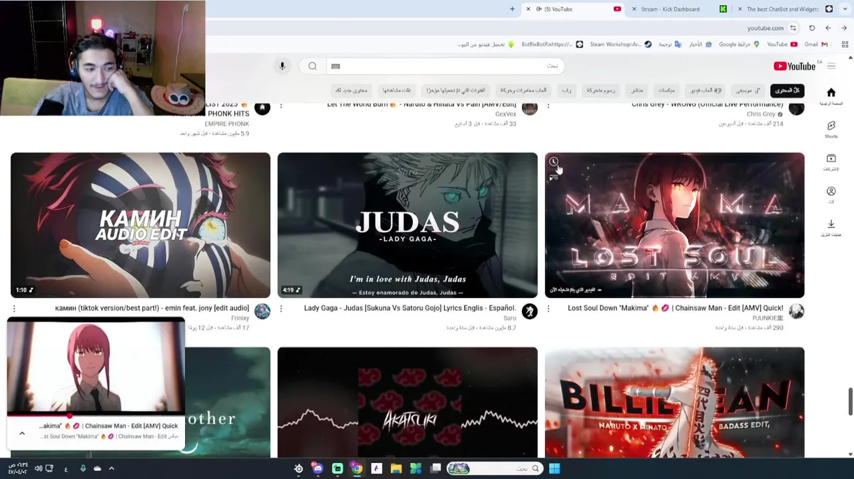Click the Windows Start button
Screen dimensions: 854x479
pos(554,468)
